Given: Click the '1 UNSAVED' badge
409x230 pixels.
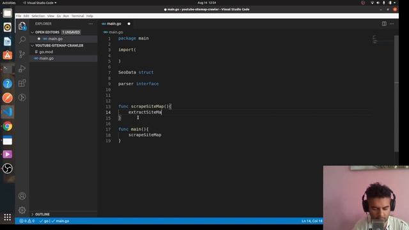Looking at the screenshot, I should click(71, 33).
